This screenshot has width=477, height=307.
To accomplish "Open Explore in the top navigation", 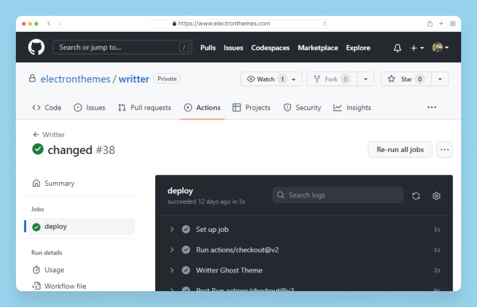I will [x=358, y=48].
